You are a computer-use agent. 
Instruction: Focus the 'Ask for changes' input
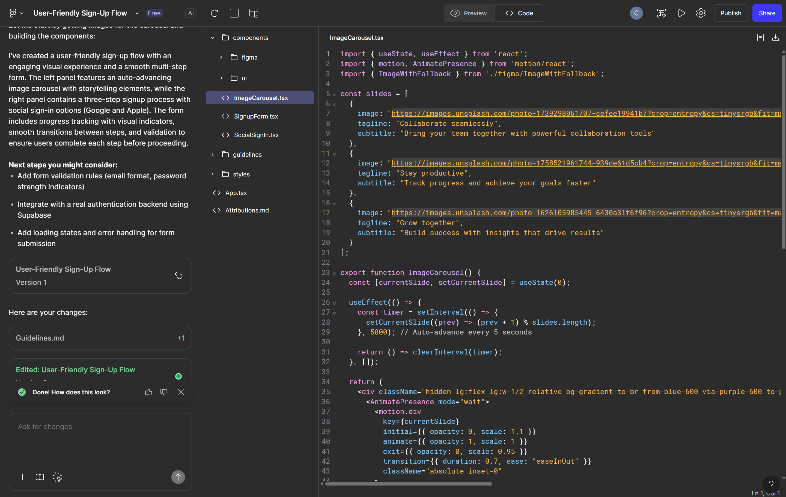100,441
